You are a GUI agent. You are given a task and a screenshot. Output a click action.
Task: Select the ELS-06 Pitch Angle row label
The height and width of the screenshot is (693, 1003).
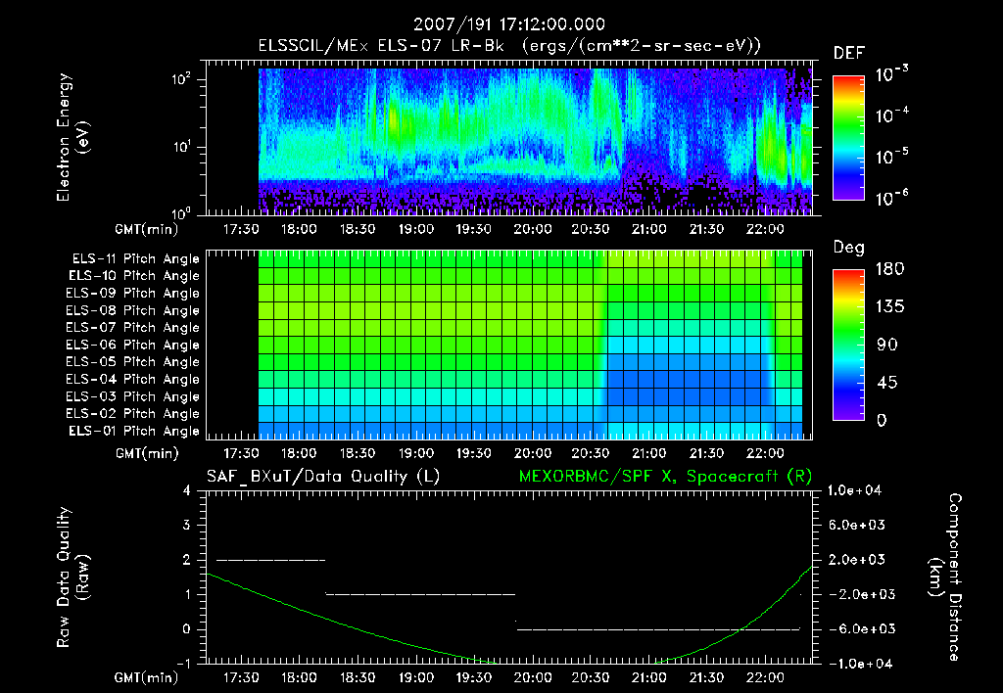point(133,345)
